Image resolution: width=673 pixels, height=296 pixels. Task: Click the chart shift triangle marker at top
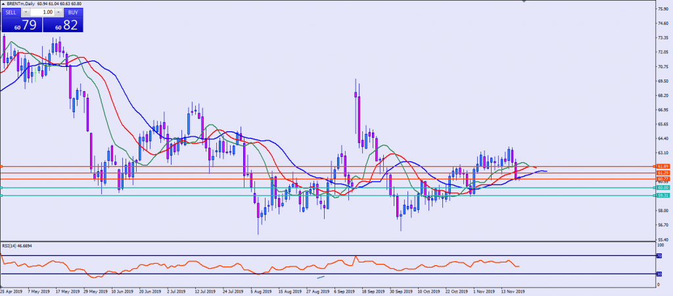tap(523, 2)
